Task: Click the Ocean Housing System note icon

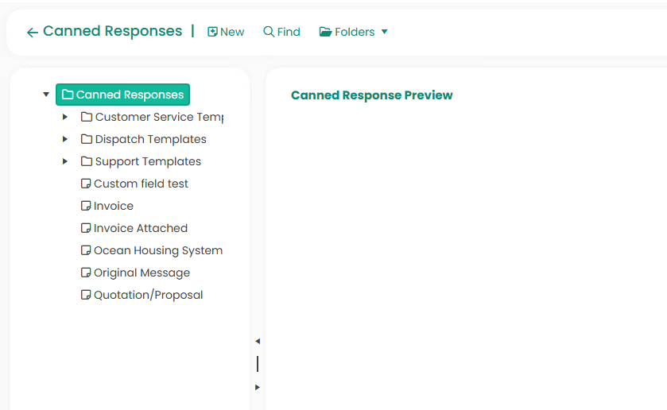Action: pos(86,250)
